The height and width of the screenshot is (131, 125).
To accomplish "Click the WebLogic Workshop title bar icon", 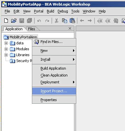I will coord(5,4).
